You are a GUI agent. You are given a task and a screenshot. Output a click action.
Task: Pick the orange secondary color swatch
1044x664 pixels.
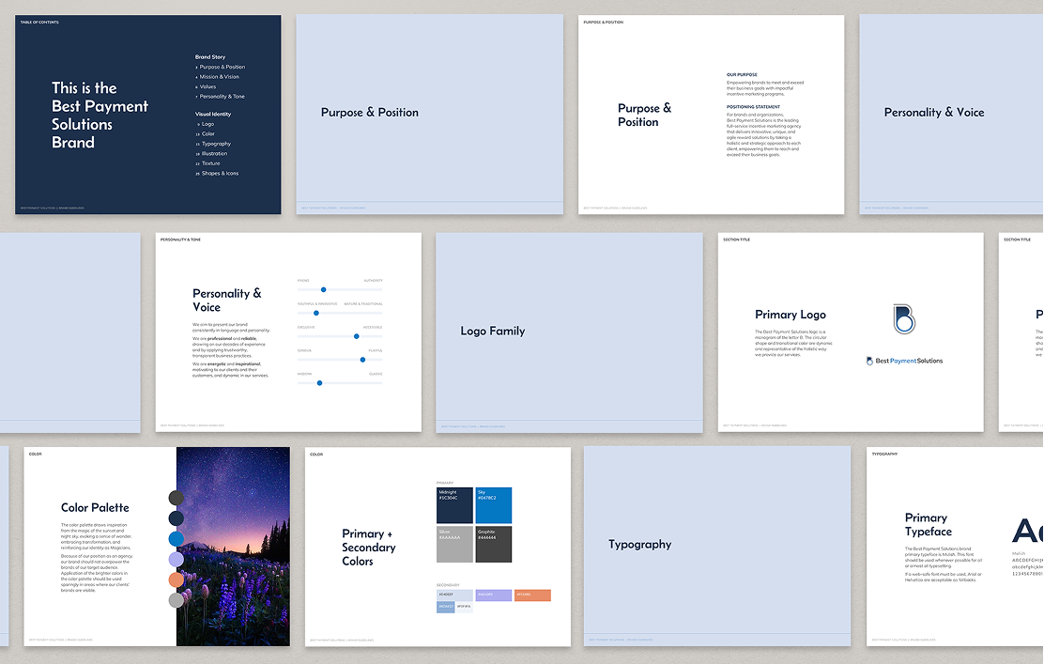[x=532, y=595]
